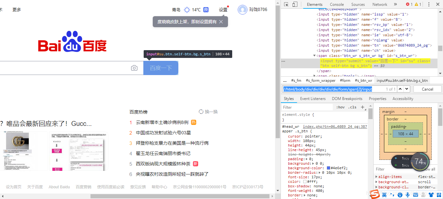443x199 pixels.
Task: Click the user avatar icon beside 玲珑0706
Action: 242,10
